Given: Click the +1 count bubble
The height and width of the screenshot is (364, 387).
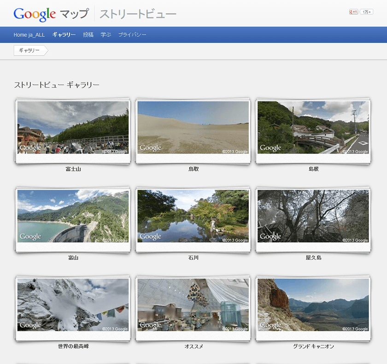Looking at the screenshot, I should 367,12.
